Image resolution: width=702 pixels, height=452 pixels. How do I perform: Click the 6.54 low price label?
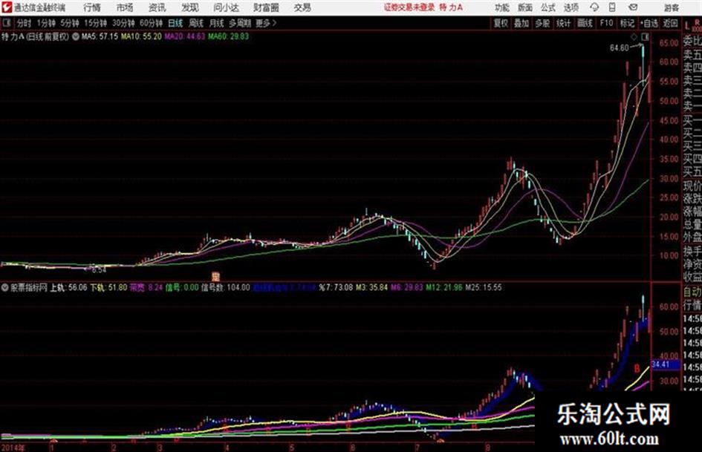tap(99, 270)
